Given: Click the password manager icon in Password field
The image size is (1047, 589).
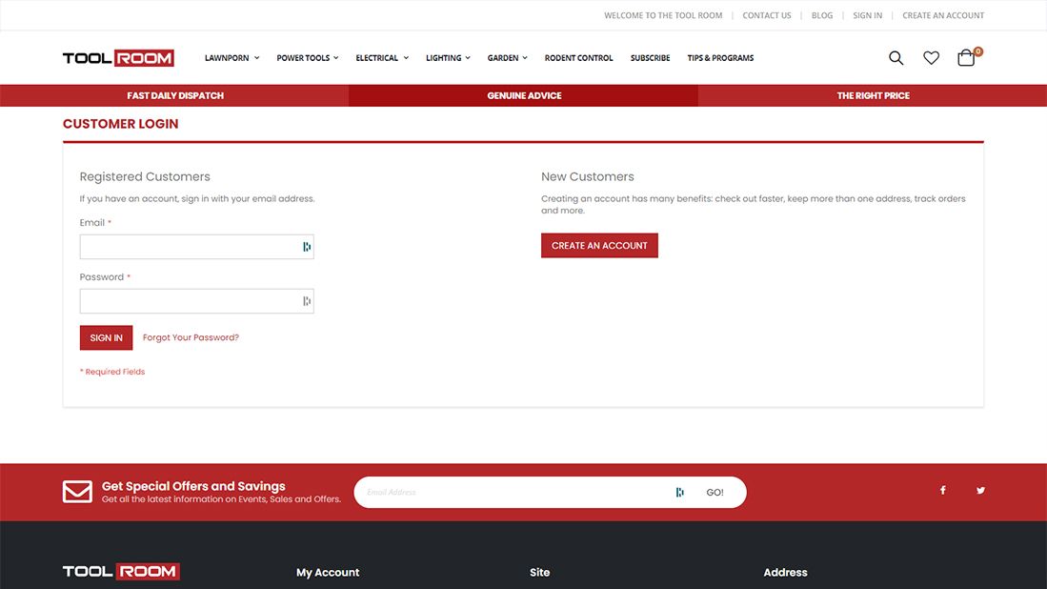Looking at the screenshot, I should pos(307,301).
